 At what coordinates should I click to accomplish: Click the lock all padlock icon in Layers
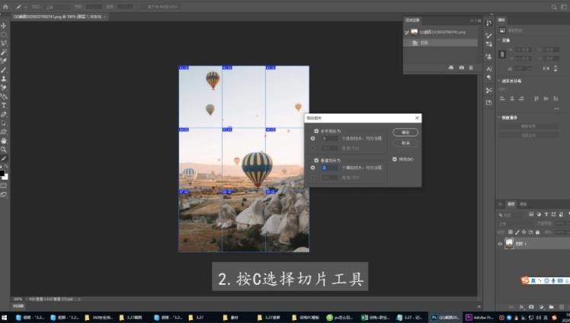pyautogui.click(x=538, y=232)
